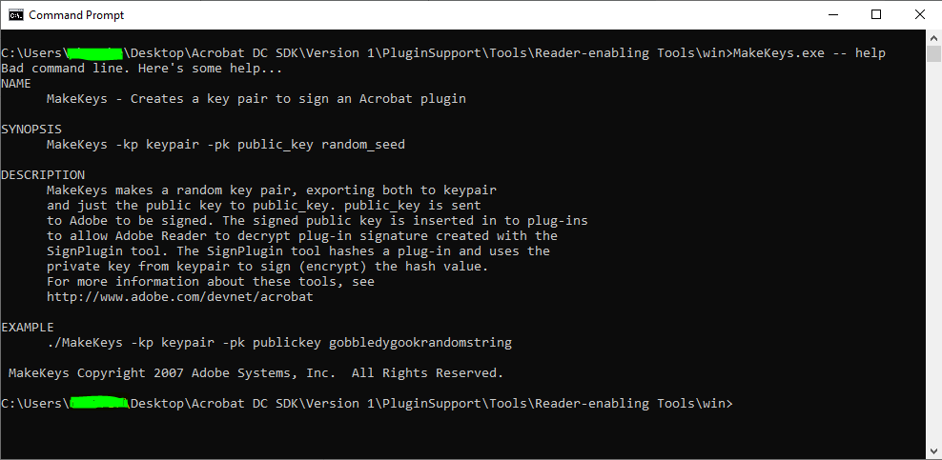Click the EXAMPLE section heading
The width and height of the screenshot is (942, 460).
[28, 328]
